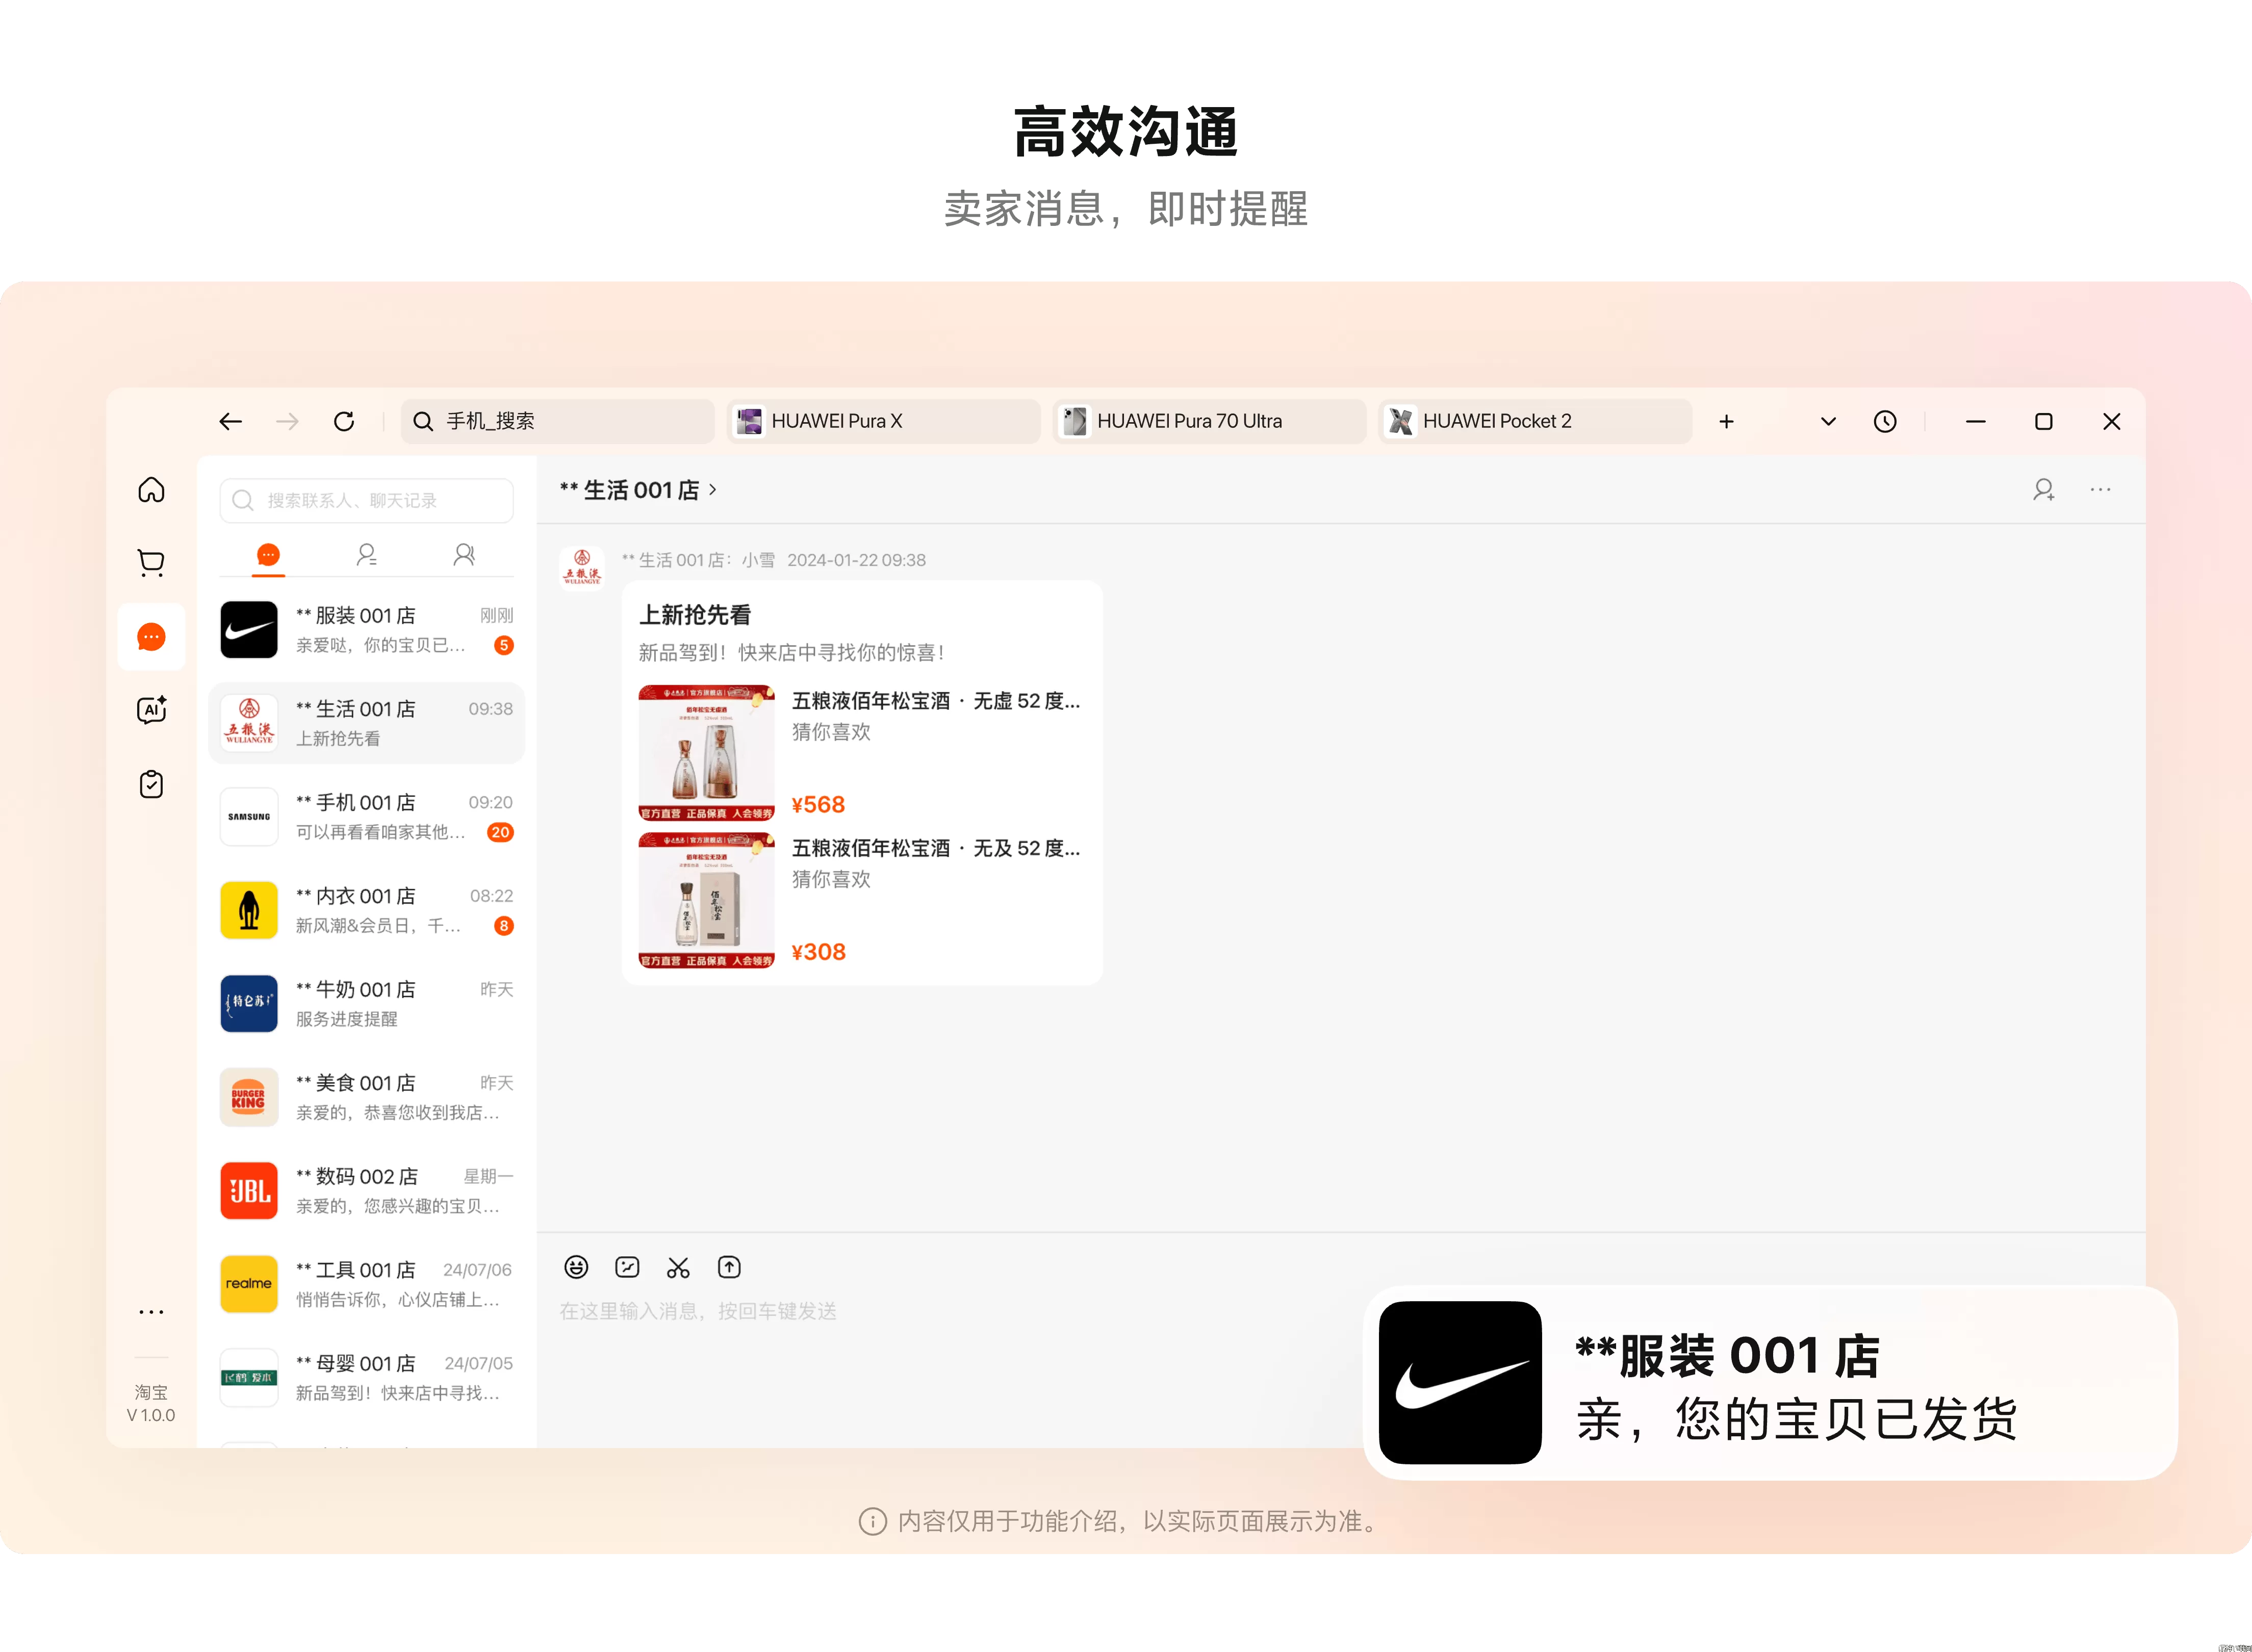Reload the page with refresh icon
This screenshot has width=2252, height=1652.
click(344, 422)
